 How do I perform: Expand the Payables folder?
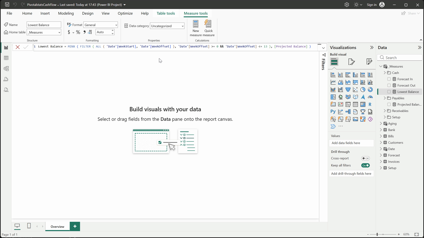(385, 98)
